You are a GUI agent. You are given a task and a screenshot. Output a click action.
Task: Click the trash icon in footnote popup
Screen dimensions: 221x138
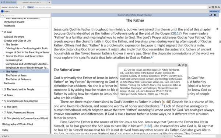click(186, 65)
